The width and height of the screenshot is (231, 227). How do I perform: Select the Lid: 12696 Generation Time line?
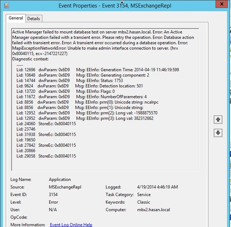[x=98, y=70]
